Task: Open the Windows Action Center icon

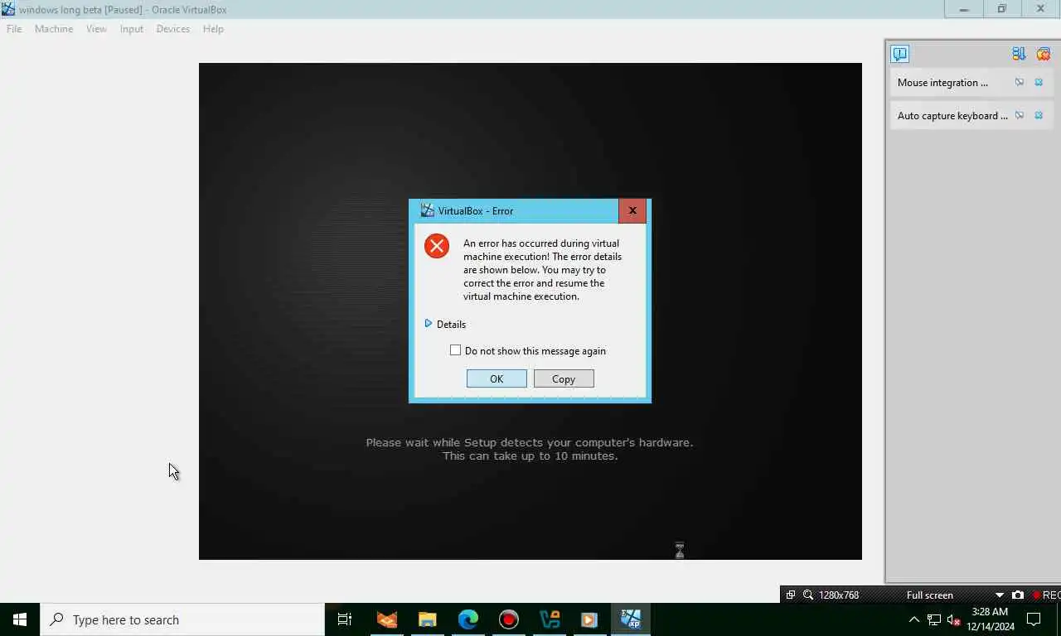Action: tap(1034, 619)
